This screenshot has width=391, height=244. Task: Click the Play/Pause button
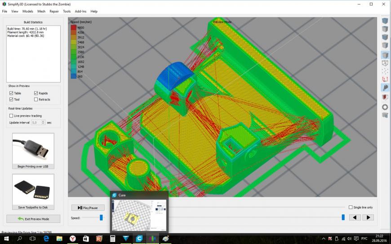pyautogui.click(x=88, y=208)
